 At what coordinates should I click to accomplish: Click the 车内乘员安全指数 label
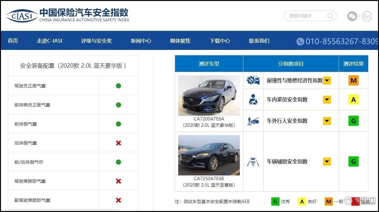(x=287, y=99)
